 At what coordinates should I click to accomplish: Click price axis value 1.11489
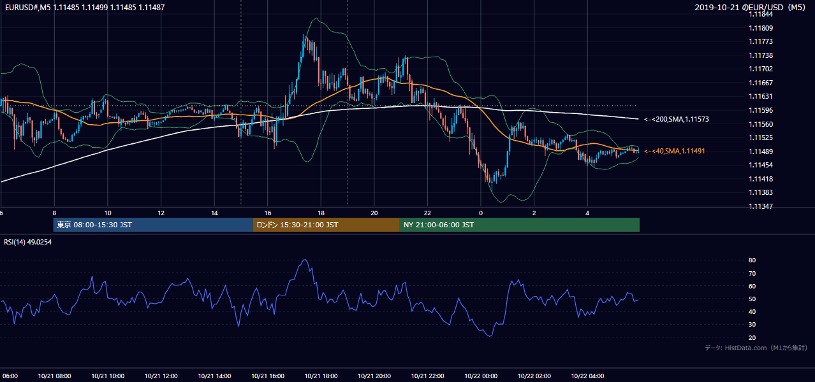pyautogui.click(x=761, y=152)
